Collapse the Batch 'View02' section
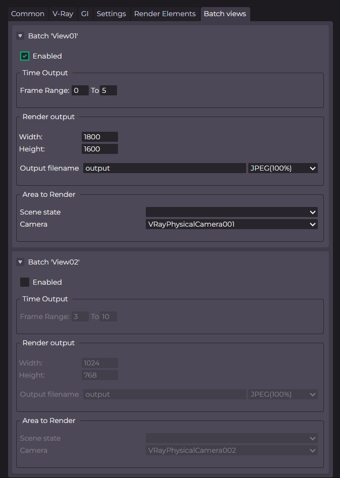This screenshot has width=340, height=478. [x=20, y=262]
